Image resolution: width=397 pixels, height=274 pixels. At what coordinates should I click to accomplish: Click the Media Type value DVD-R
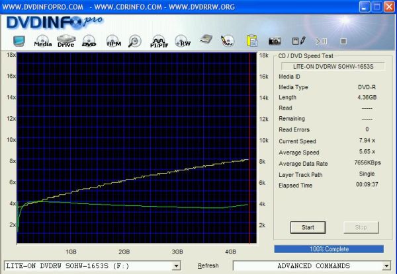367,87
